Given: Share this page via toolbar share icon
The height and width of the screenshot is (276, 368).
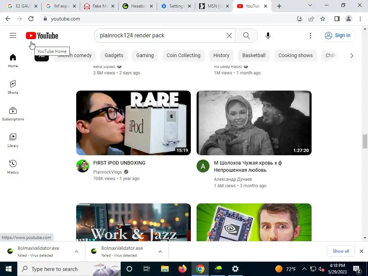Looking at the screenshot, I should 311,19.
